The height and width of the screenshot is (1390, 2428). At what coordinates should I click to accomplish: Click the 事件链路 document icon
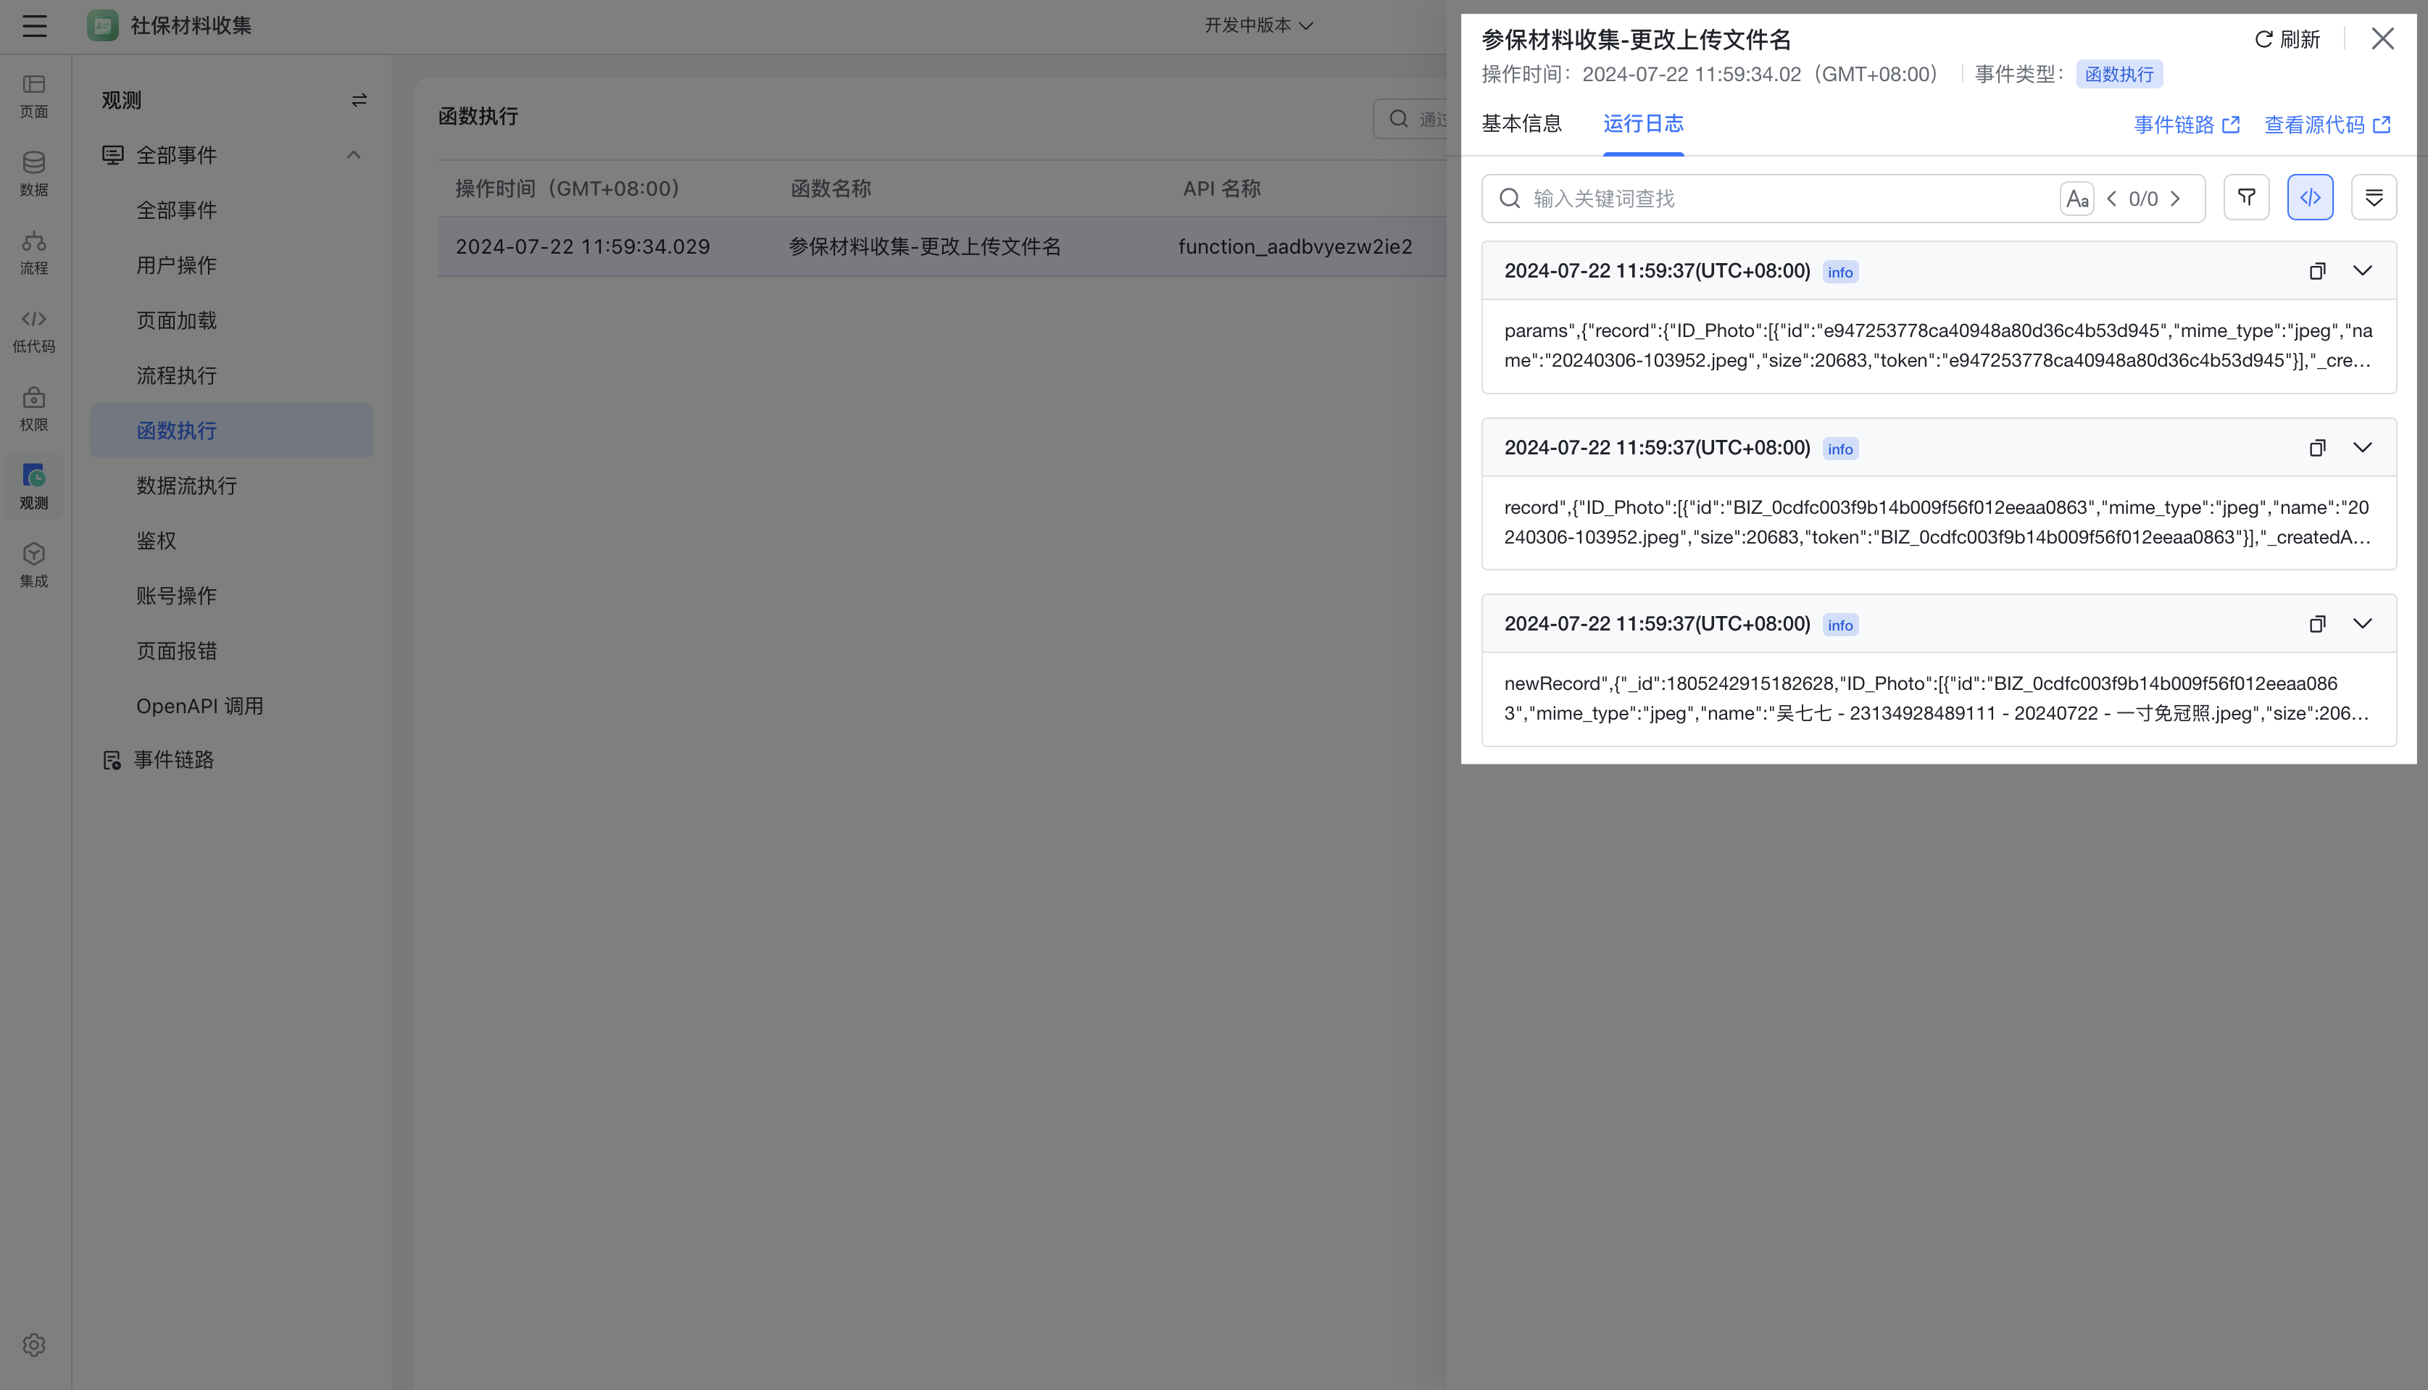pos(112,760)
